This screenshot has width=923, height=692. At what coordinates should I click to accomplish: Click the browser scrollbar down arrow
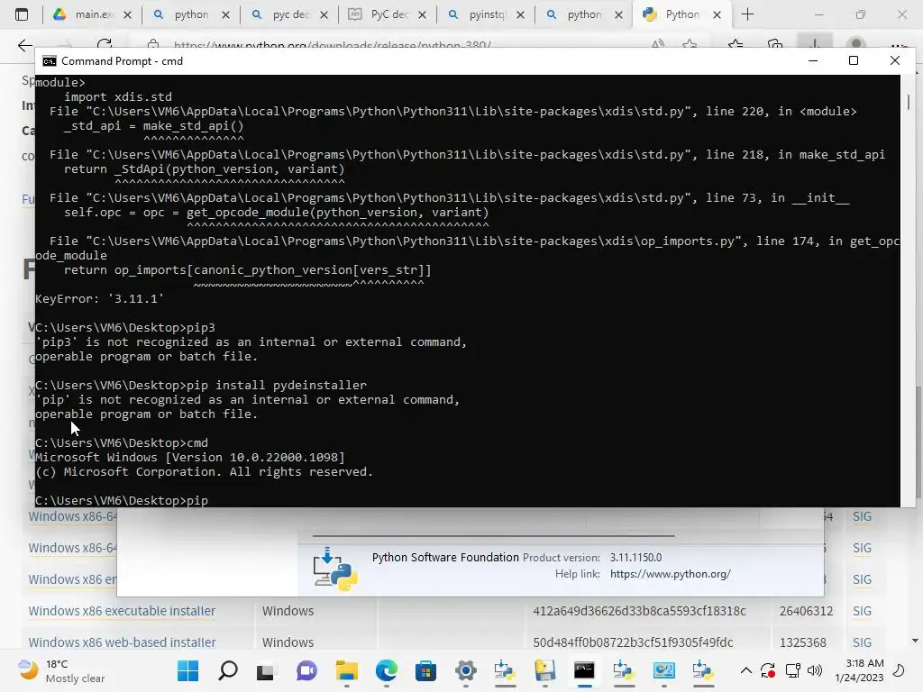tap(915, 641)
